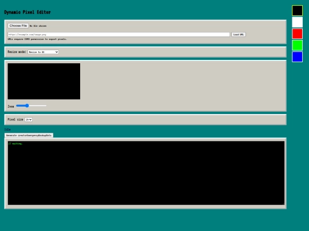Adjust the Zoom slider
Screen dimensions: 309x231
click(31, 106)
